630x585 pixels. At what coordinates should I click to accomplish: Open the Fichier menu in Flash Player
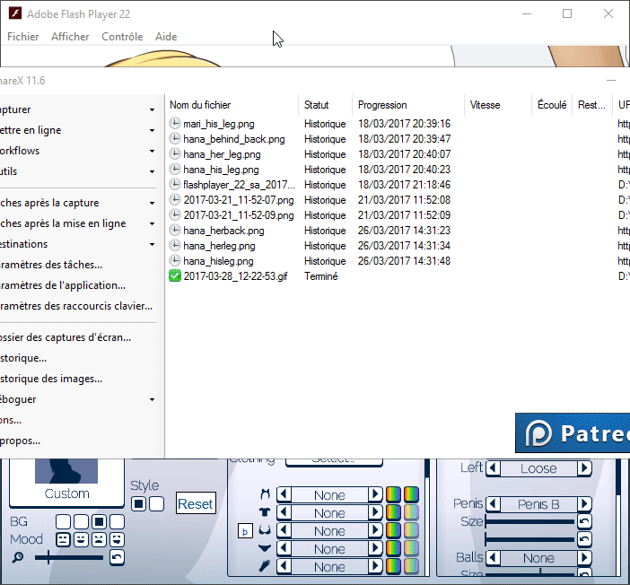click(23, 37)
